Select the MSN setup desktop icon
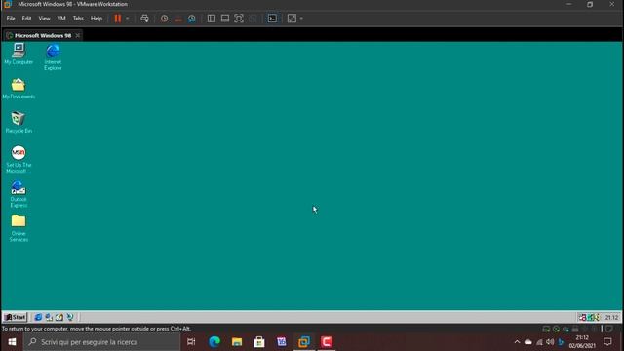The width and height of the screenshot is (624, 351). click(19, 159)
